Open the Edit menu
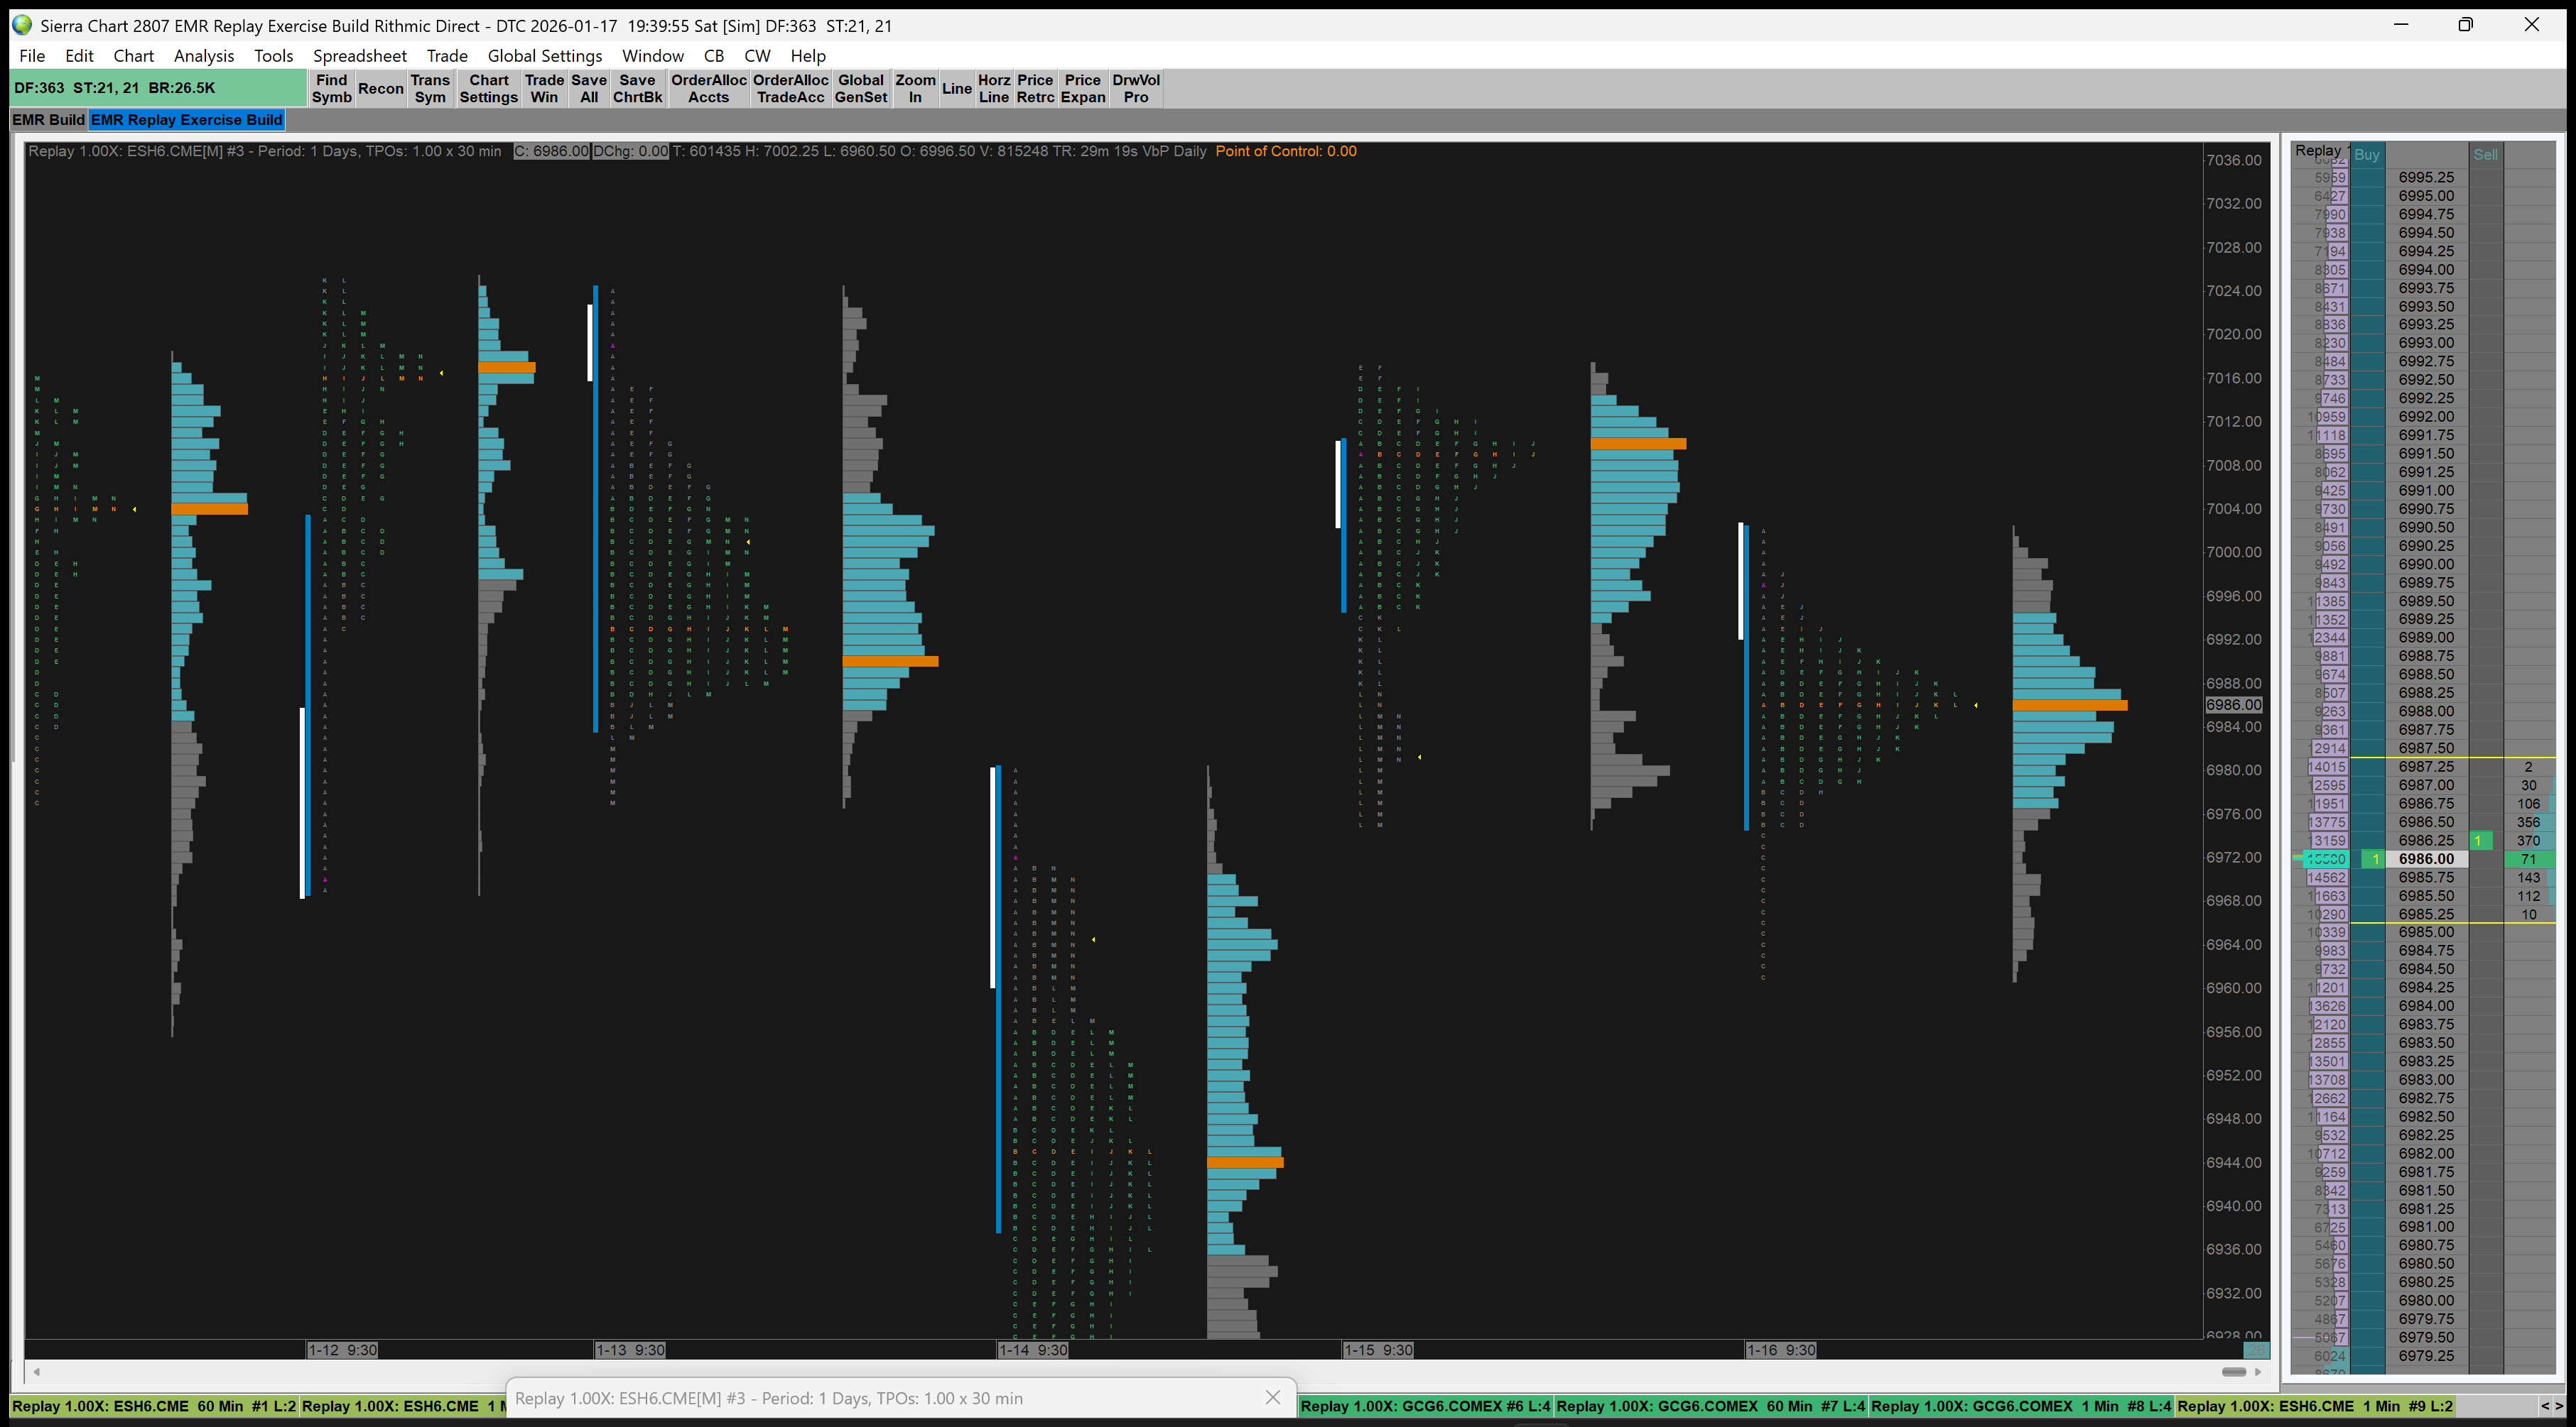 (79, 56)
